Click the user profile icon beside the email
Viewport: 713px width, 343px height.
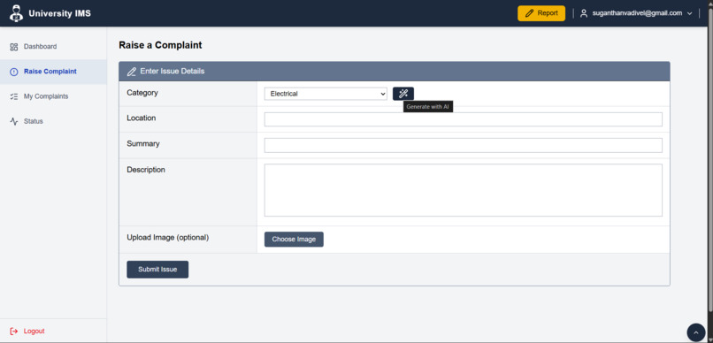click(584, 13)
